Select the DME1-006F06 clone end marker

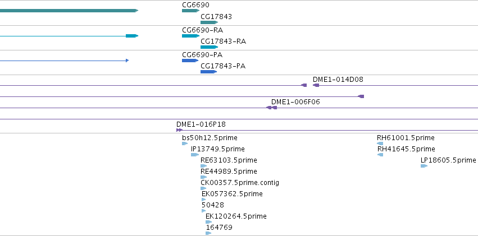click(274, 108)
